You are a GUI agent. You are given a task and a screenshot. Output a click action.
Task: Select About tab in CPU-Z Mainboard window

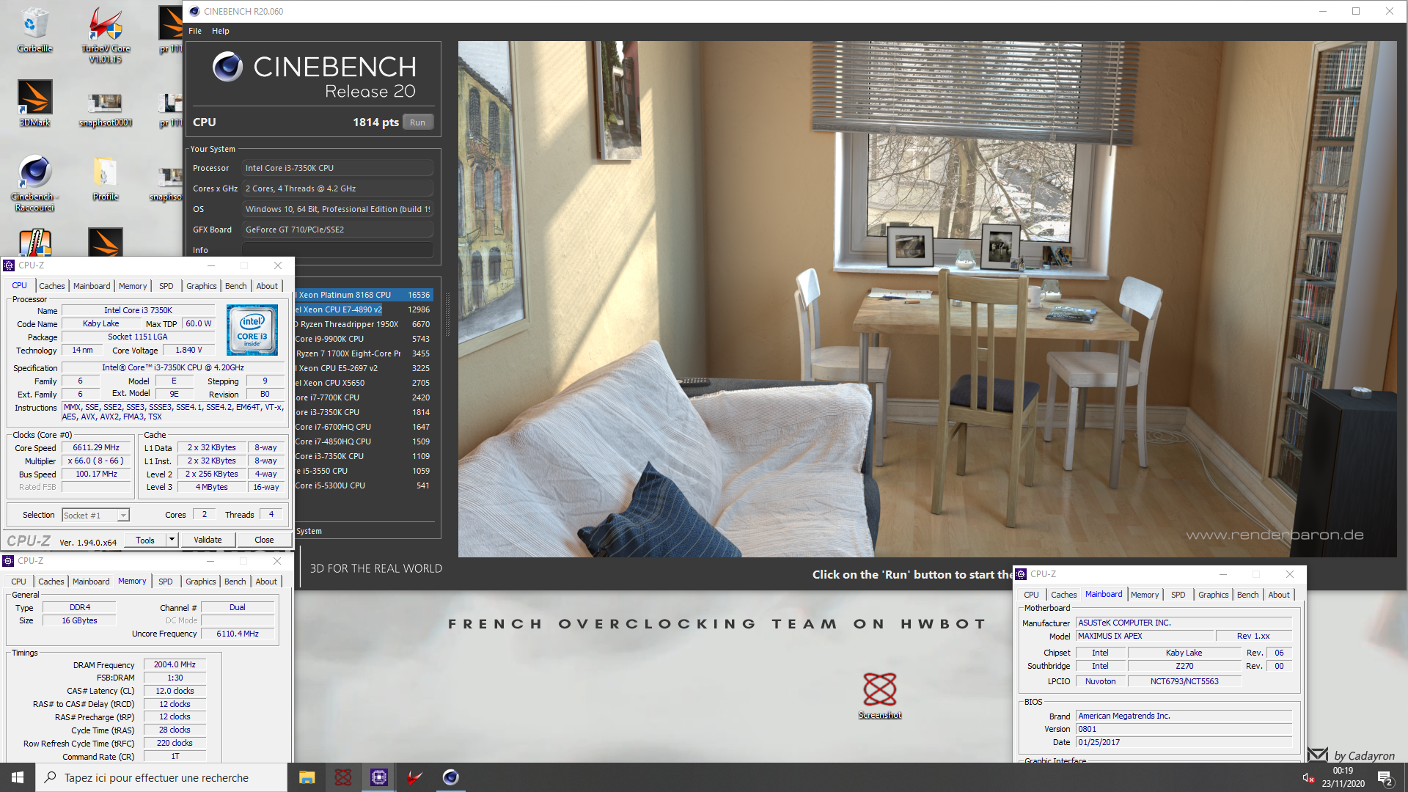[x=1279, y=595]
